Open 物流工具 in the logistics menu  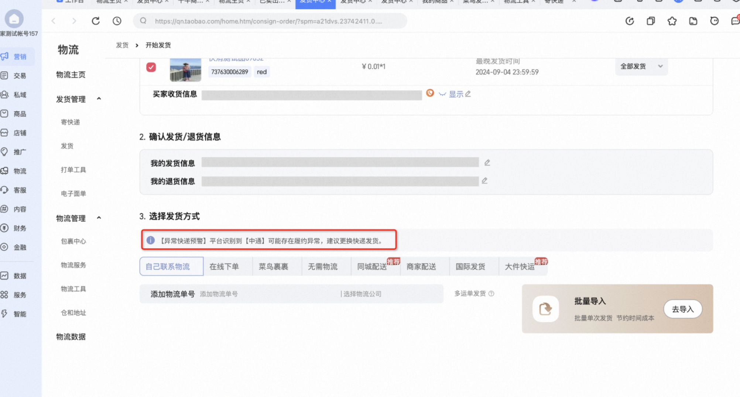coord(73,289)
